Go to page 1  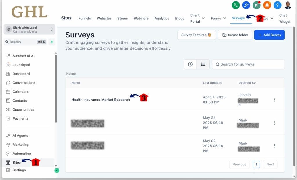tap(256, 164)
